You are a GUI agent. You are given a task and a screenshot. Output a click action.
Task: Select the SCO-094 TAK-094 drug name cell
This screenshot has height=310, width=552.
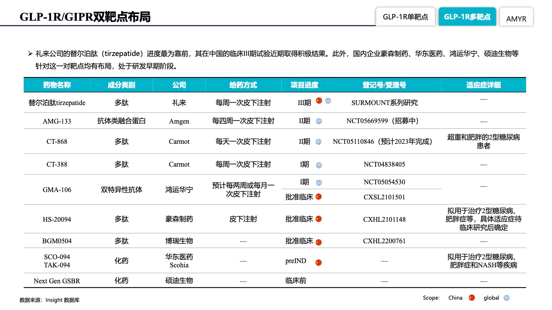pos(57,261)
